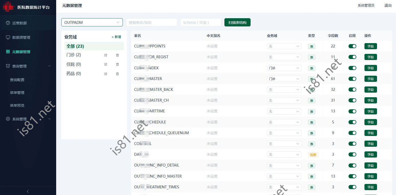The image size is (396, 195).
Task: Click table name ending MASTER_BACK
Action: pyautogui.click(x=154, y=90)
